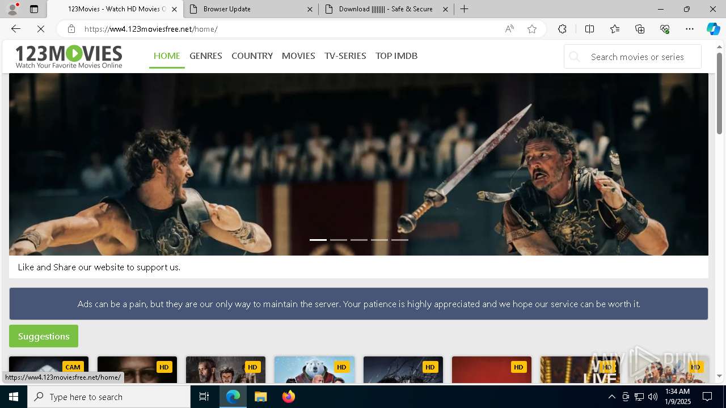
Task: Close the Browser Update tab
Action: 310,9
